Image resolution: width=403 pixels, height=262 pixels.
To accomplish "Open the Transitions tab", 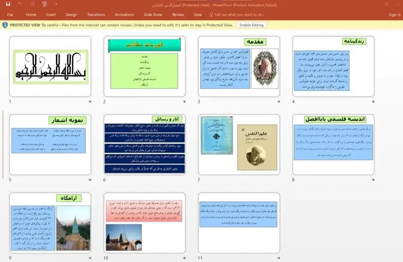I will click(x=96, y=14).
